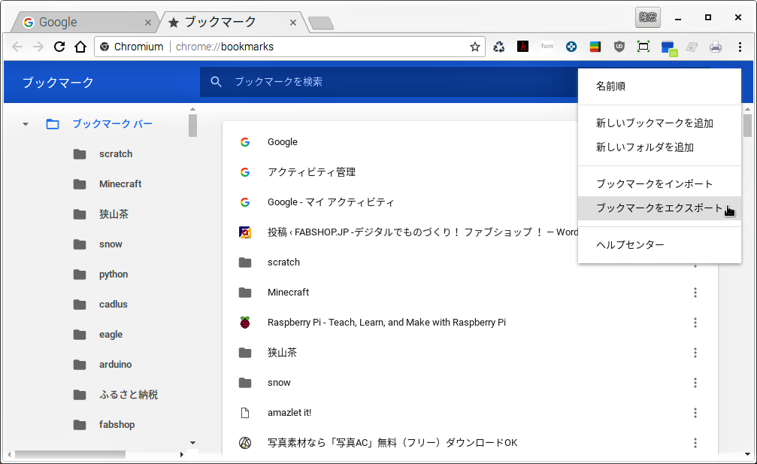Close the ブックマーク tab
This screenshot has height=464, width=757.
click(x=293, y=23)
